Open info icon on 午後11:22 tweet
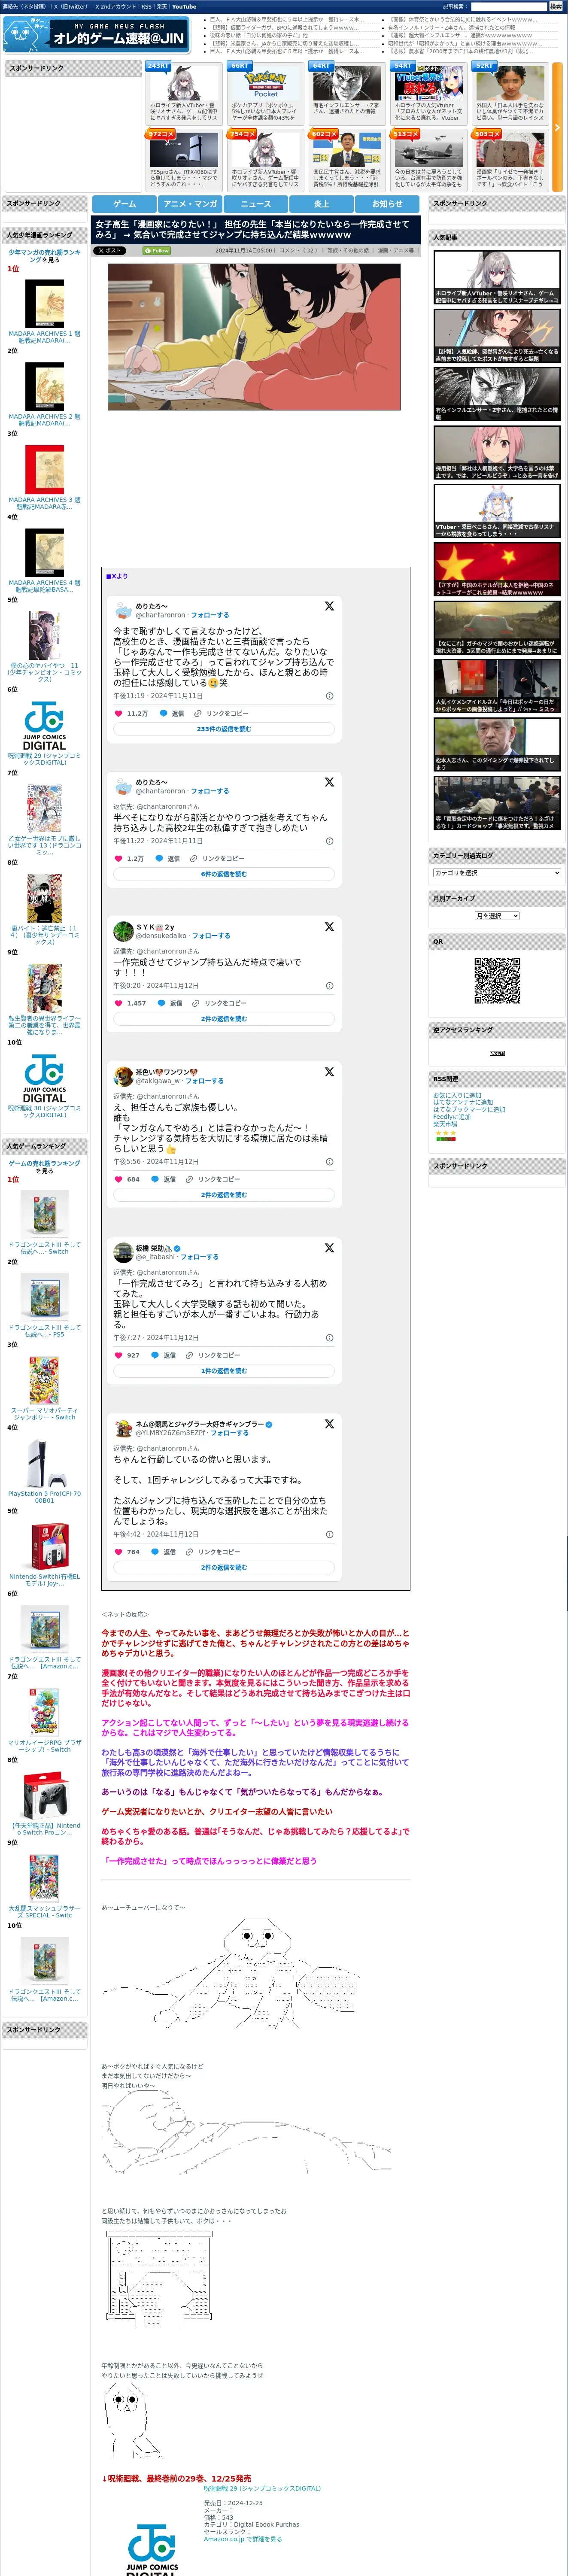 (330, 841)
